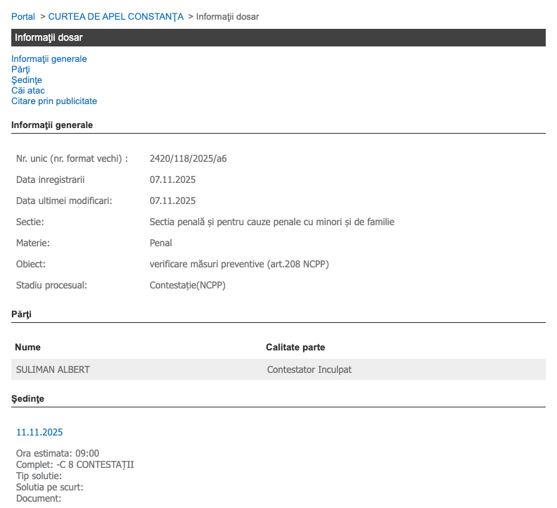
Task: Open CURTEA DE APEL CONSTANȚA breadcrumb link
Action: pos(116,16)
